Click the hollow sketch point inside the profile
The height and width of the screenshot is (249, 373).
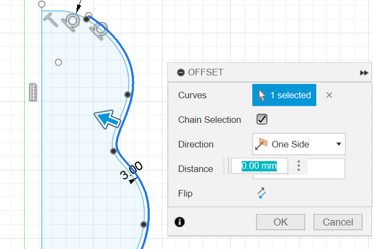59,62
